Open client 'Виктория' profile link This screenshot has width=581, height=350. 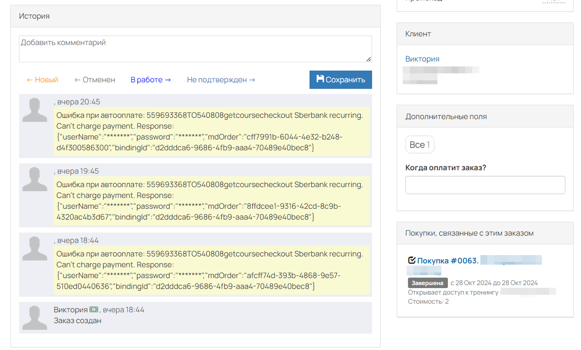pyautogui.click(x=422, y=59)
